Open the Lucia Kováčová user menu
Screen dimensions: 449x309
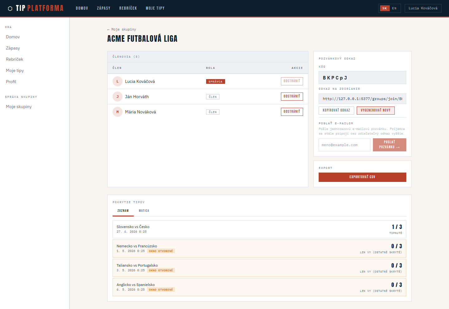[x=423, y=8]
